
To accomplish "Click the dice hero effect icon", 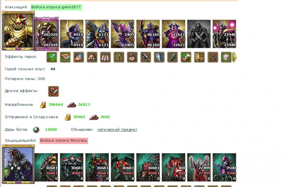I will (x=226, y=57).
